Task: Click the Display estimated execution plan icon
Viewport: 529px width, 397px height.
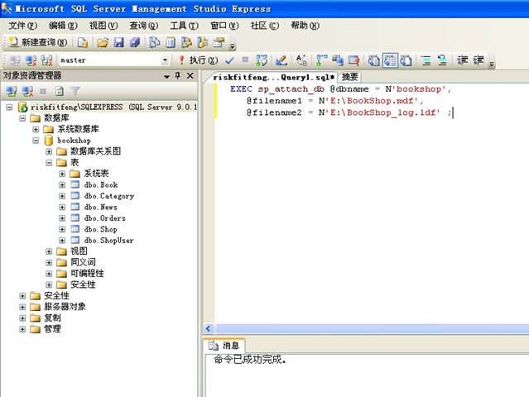Action: (262, 60)
